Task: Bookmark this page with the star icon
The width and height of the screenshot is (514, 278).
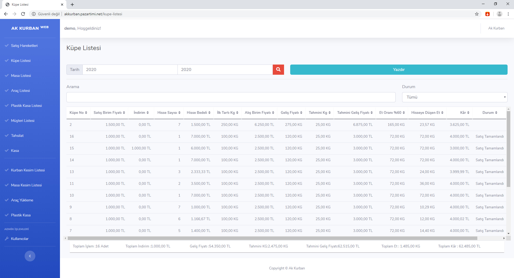Action: coord(477,14)
